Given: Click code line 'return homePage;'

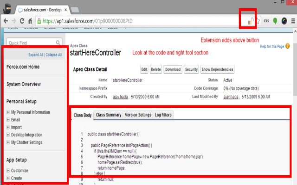Looking at the screenshot, I should tap(111, 168).
